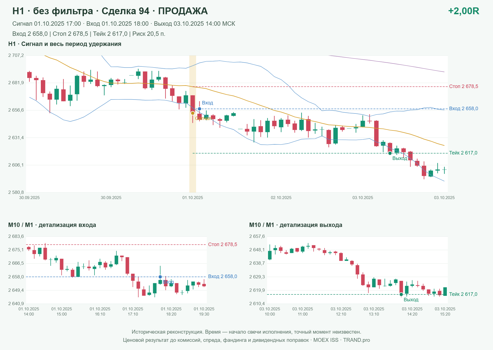The width and height of the screenshot is (493, 350).
Task: Select the '+2,00R' result value
Action: [463, 11]
